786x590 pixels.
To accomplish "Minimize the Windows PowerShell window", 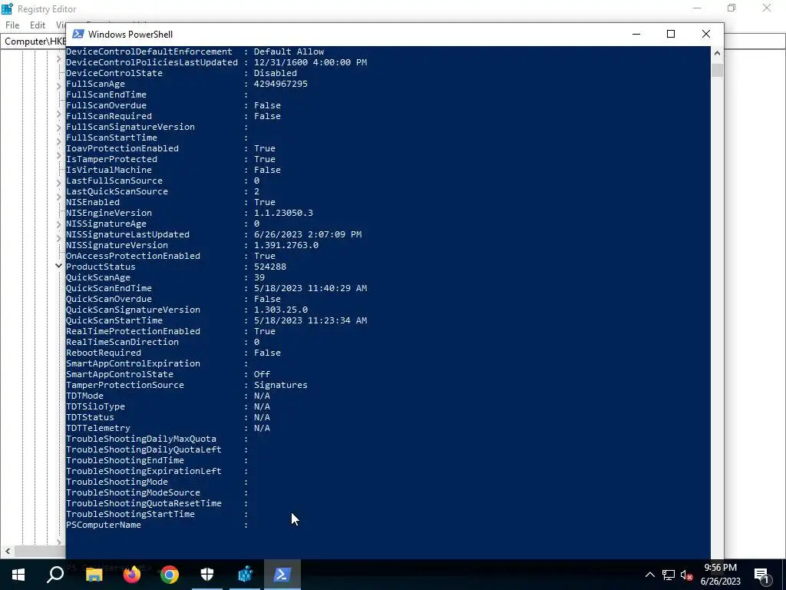I will click(x=636, y=34).
